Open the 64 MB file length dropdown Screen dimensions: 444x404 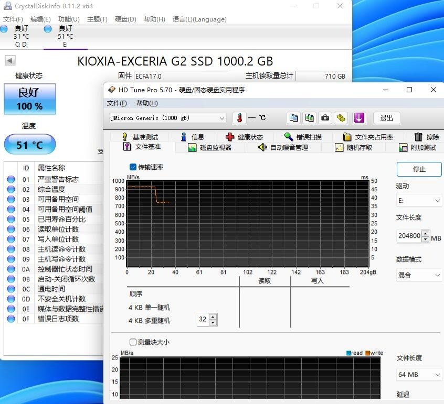pyautogui.click(x=419, y=375)
